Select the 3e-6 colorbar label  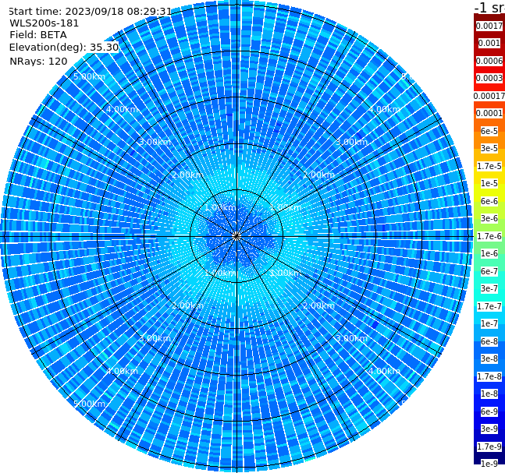[x=489, y=218]
